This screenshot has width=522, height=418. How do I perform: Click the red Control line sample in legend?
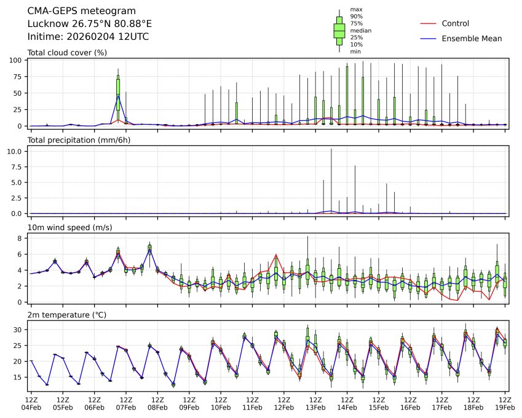click(428, 23)
